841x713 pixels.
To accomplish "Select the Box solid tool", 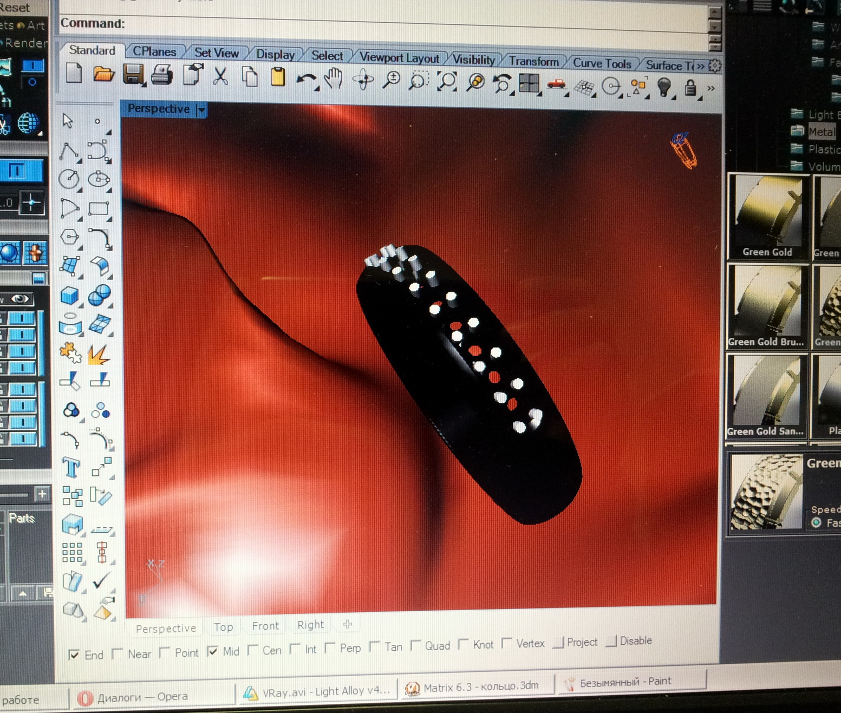I will tap(70, 296).
